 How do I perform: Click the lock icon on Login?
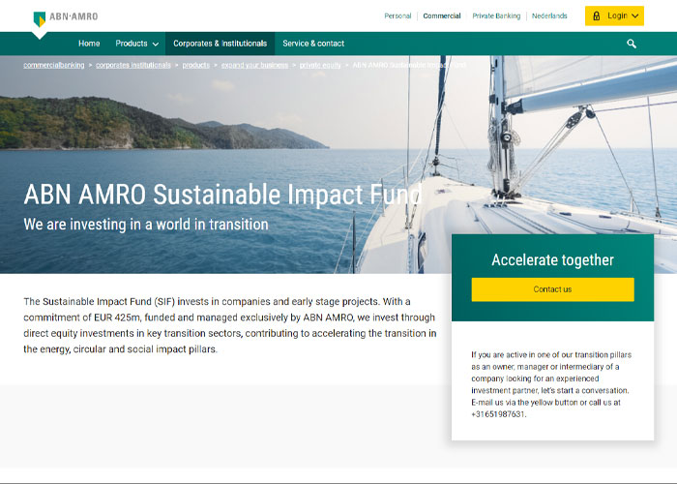(597, 16)
